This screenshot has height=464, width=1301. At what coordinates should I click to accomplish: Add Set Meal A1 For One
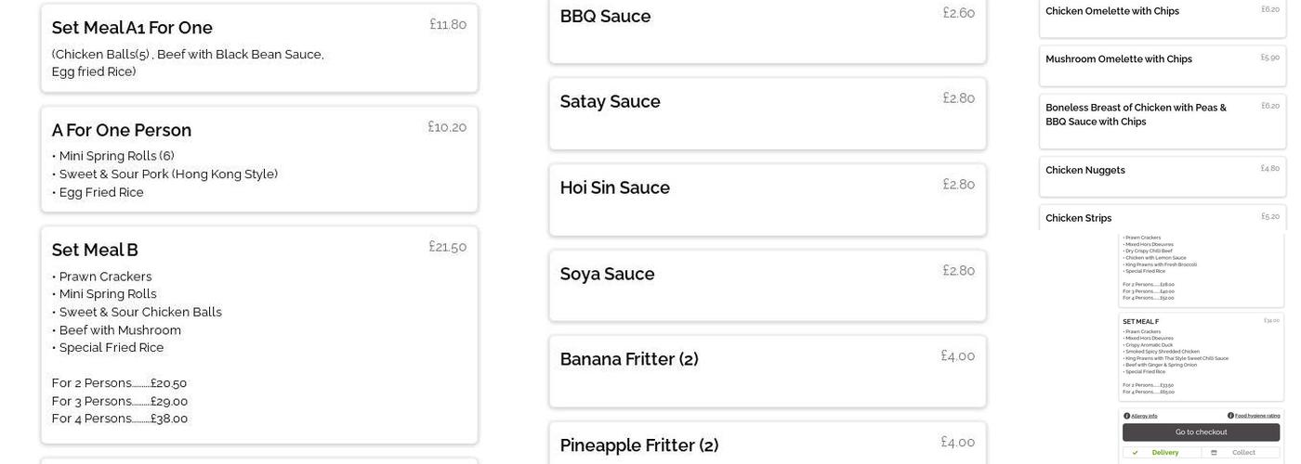click(259, 48)
